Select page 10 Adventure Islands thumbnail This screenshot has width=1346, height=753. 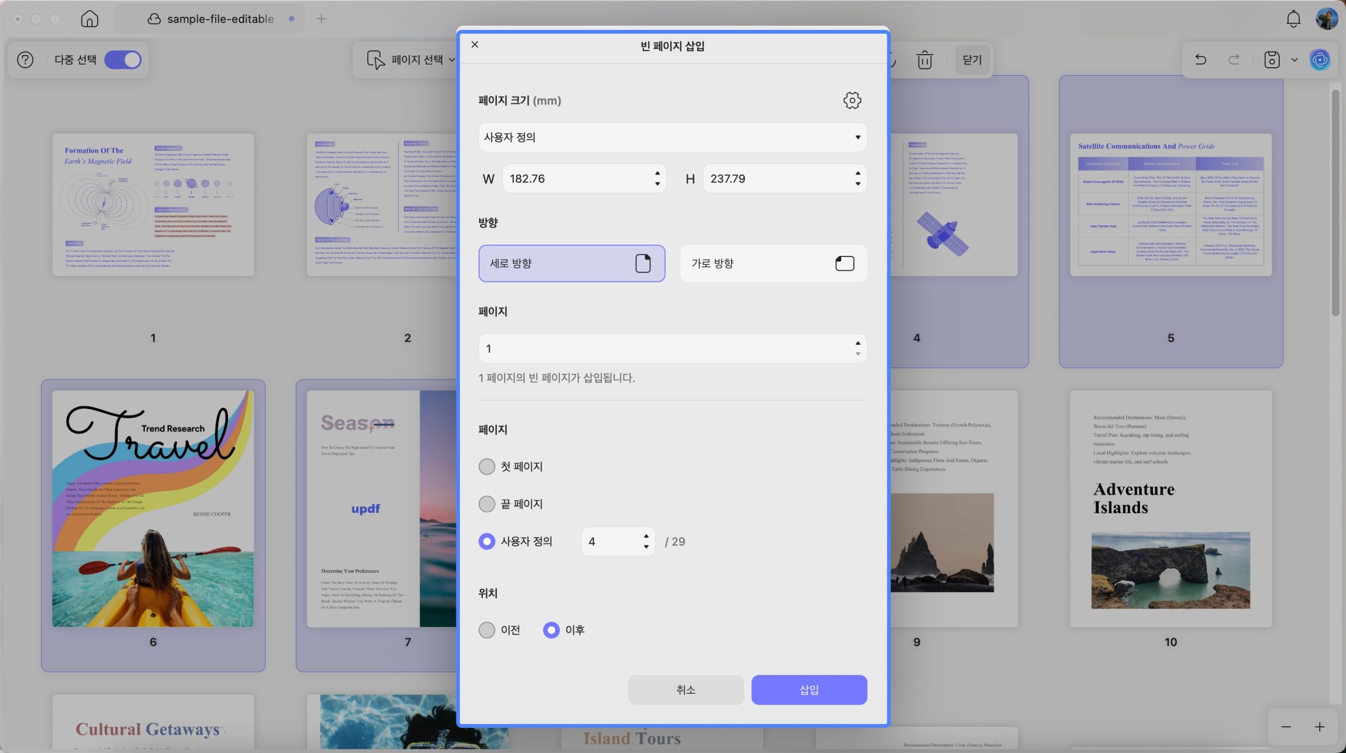tap(1171, 509)
